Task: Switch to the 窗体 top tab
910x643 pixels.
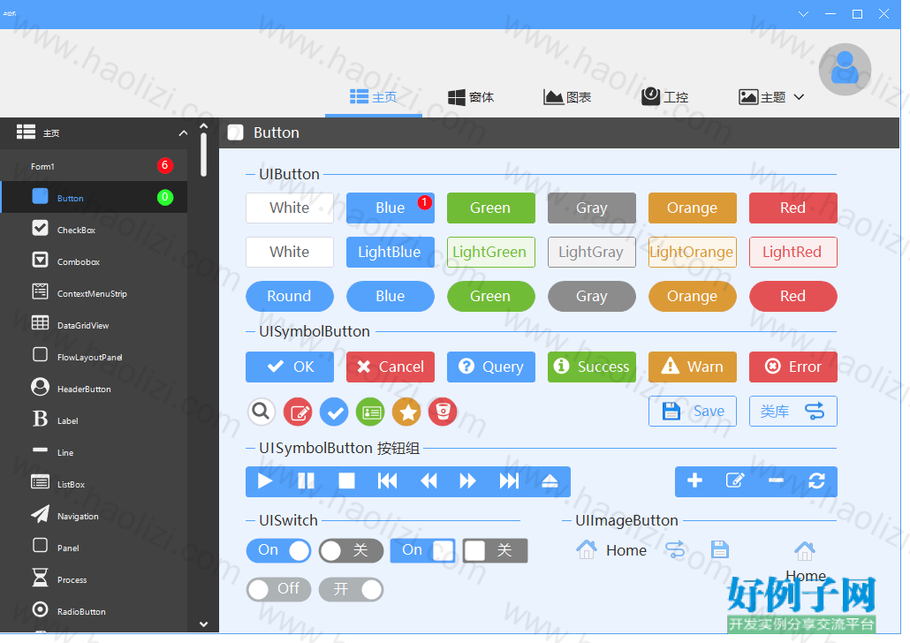Action: (x=471, y=97)
